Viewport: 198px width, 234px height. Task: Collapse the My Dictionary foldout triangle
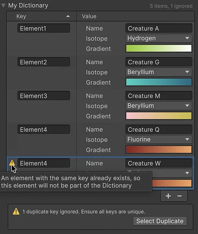3,6
